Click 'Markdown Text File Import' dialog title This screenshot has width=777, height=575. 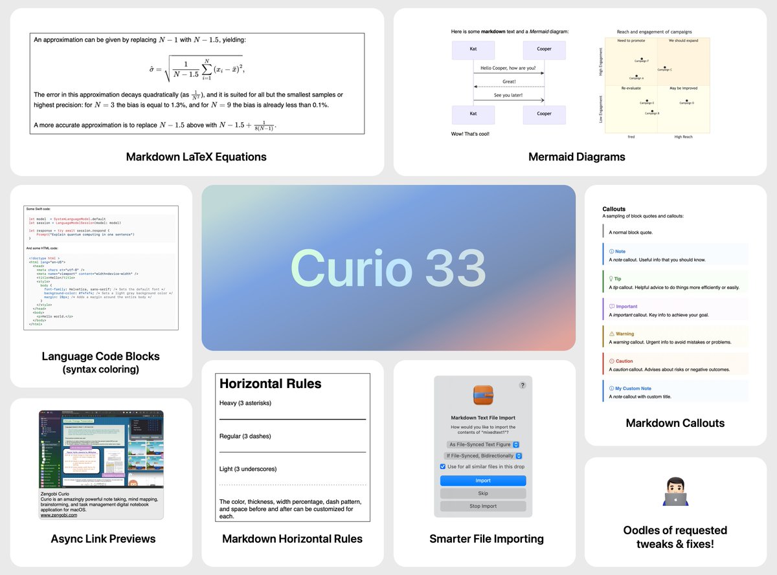(x=483, y=418)
